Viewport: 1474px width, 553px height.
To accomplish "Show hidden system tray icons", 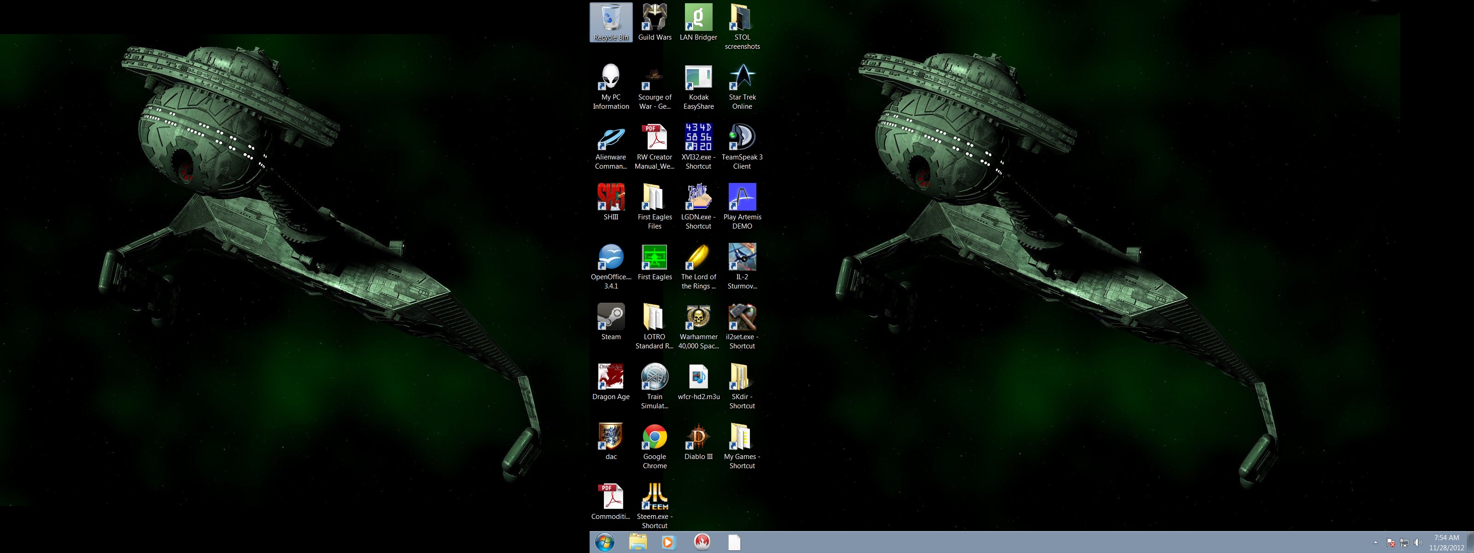I will click(1375, 543).
